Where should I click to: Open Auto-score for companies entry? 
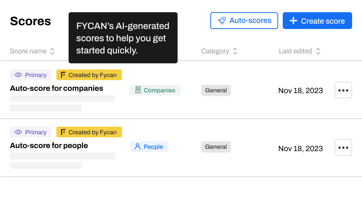pyautogui.click(x=56, y=88)
